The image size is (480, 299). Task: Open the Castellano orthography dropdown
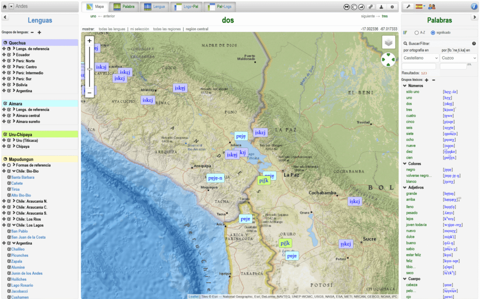(420, 57)
